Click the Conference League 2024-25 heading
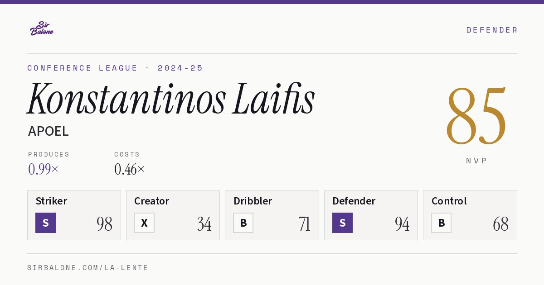Viewport: 544px width, 285px height. tap(115, 68)
